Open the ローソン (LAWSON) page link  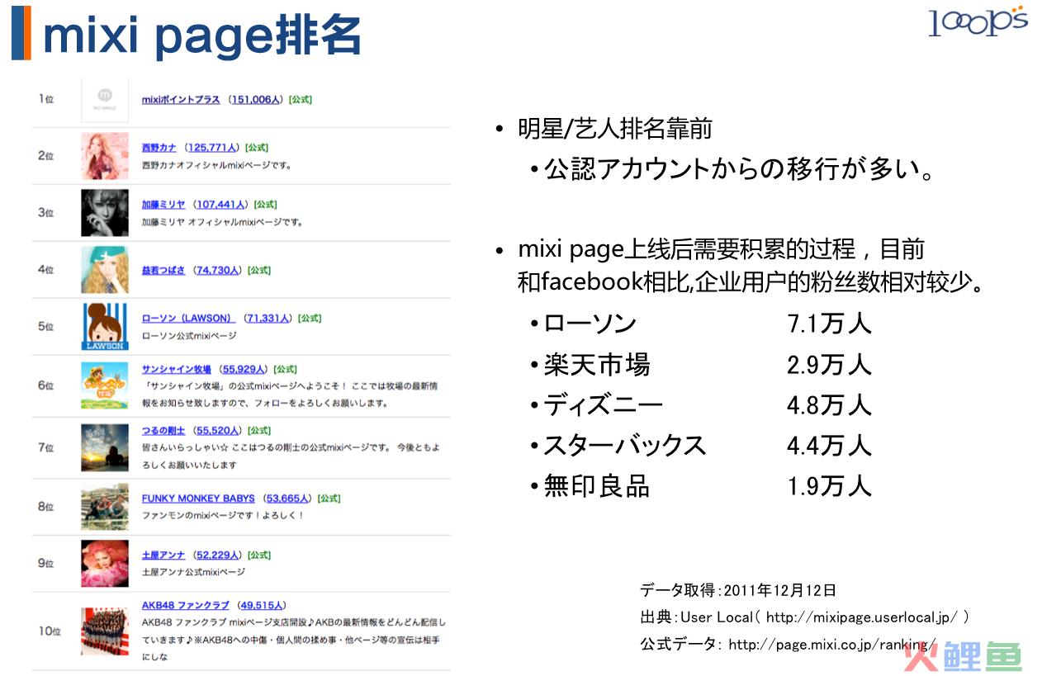(x=188, y=318)
